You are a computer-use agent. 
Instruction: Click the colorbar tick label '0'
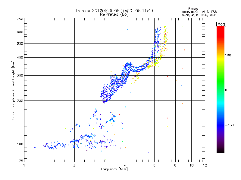coord(226,90)
